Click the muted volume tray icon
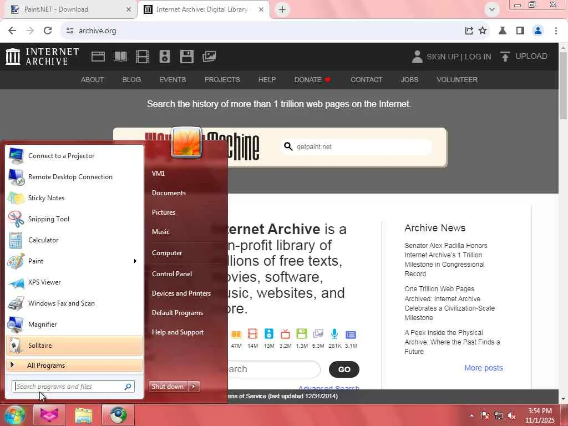568x426 pixels. tap(512, 415)
